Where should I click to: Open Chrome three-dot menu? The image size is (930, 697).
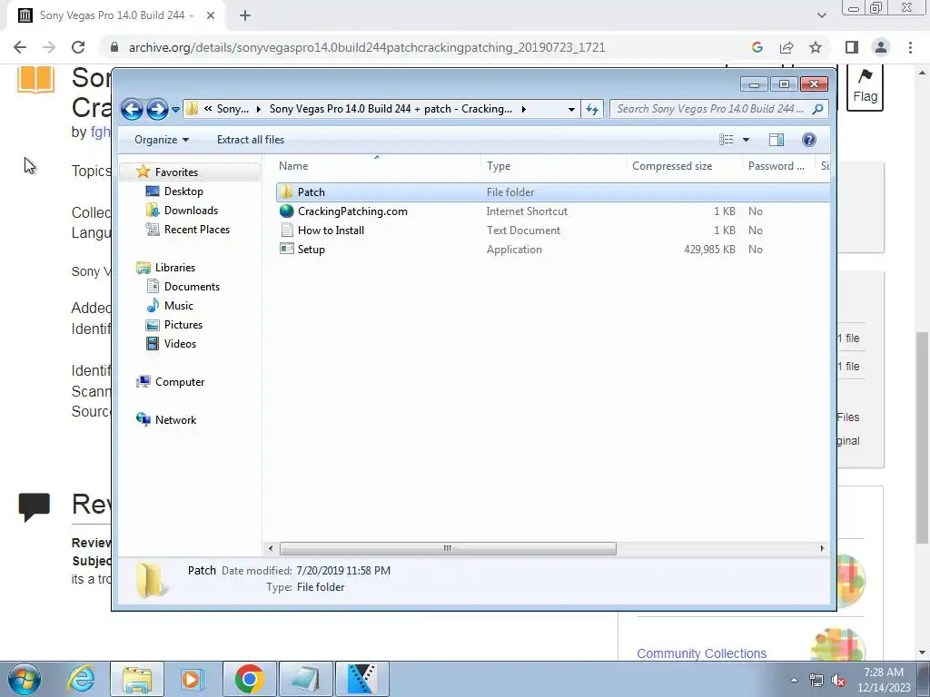pos(910,47)
